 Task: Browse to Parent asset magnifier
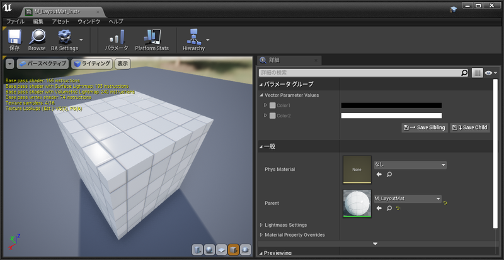389,209
